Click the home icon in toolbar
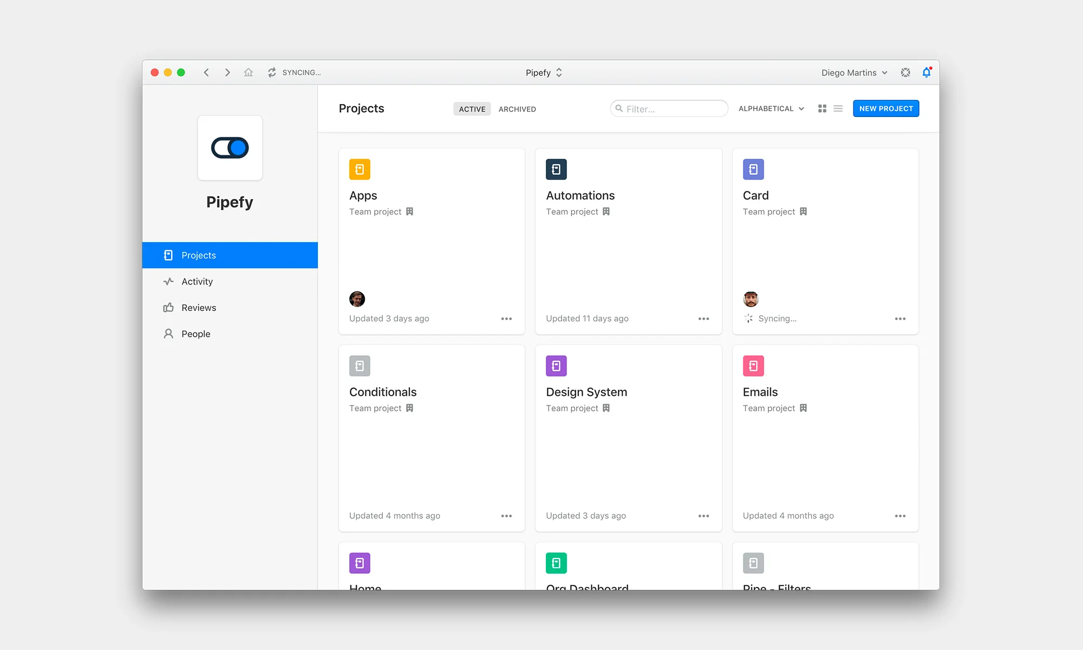Image resolution: width=1083 pixels, height=650 pixels. coord(248,73)
